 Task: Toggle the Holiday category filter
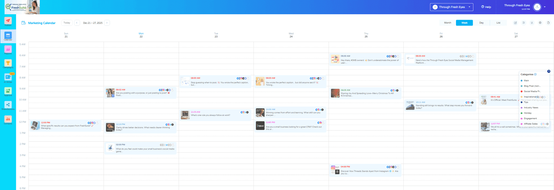coord(527,113)
